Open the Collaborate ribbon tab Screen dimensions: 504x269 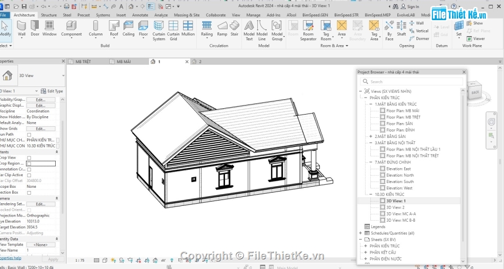[x=216, y=15]
